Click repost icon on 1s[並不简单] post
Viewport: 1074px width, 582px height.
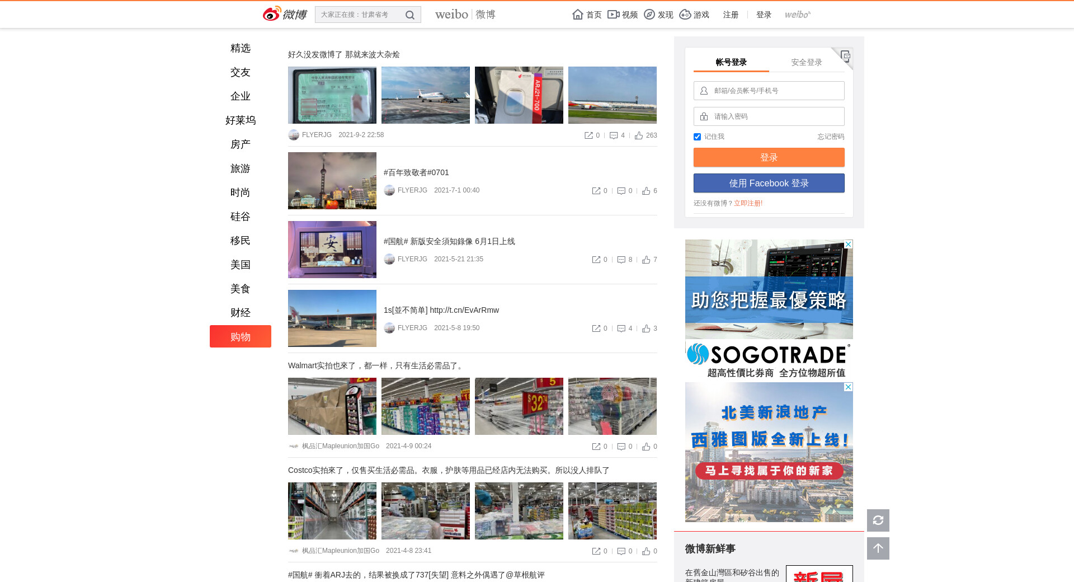pyautogui.click(x=596, y=328)
